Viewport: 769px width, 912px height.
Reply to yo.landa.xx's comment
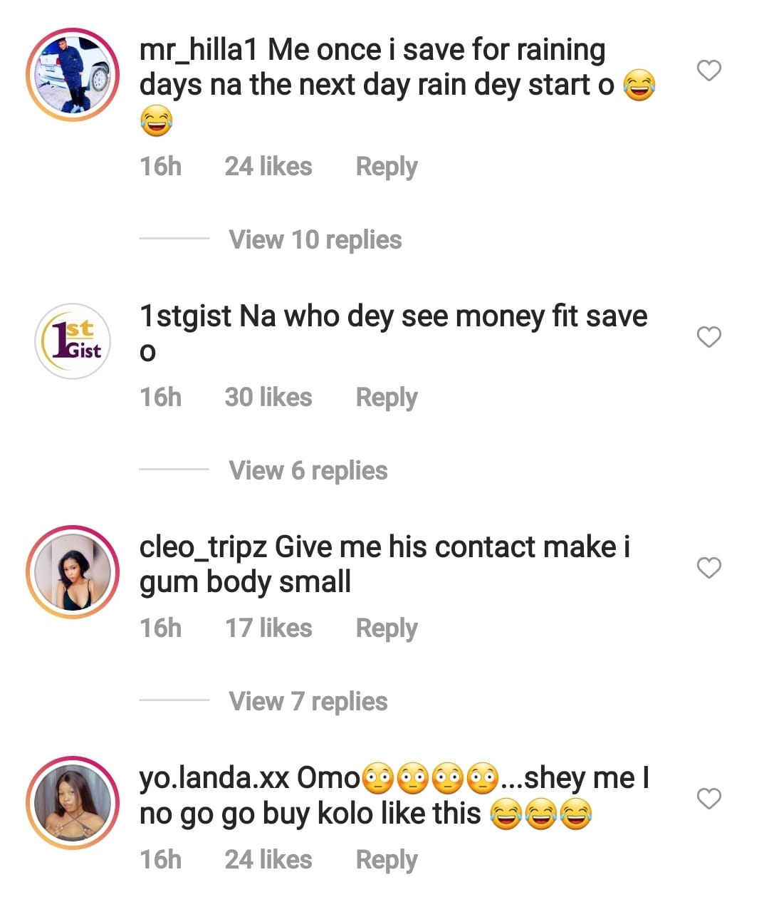[x=386, y=860]
